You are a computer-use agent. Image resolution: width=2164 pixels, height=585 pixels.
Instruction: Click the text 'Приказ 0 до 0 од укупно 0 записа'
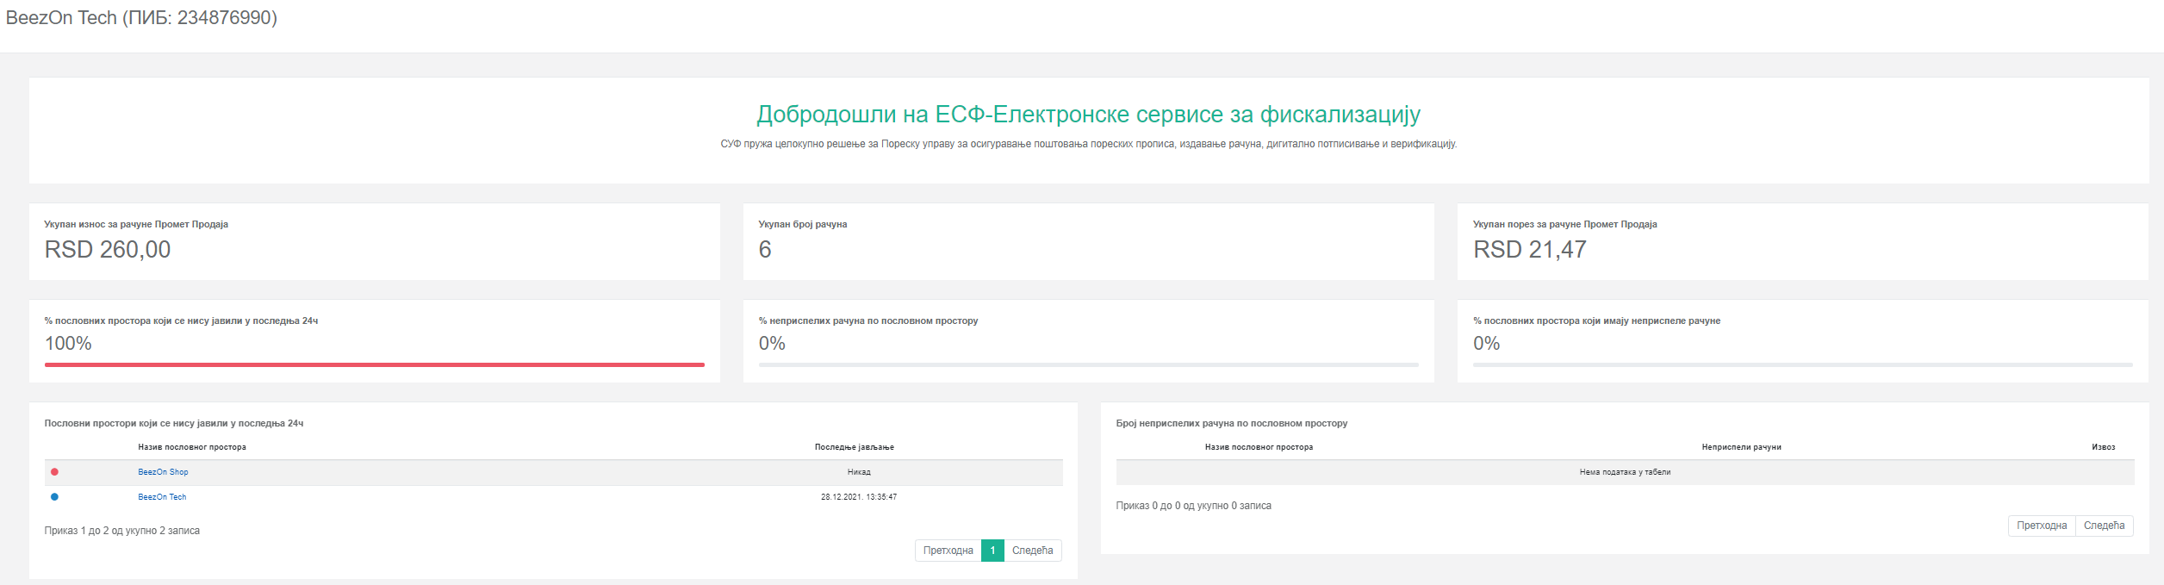coord(1193,506)
